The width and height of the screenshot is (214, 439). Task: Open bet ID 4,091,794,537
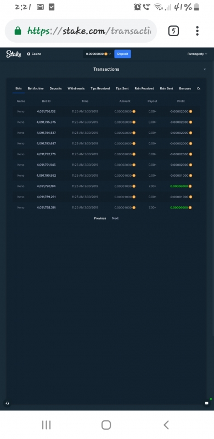pyautogui.click(x=46, y=133)
